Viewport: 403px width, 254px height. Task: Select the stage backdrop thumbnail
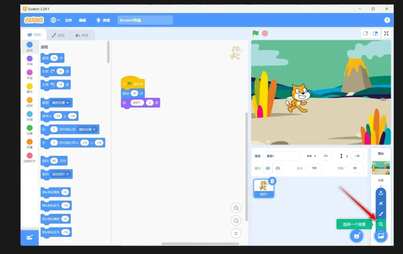click(381, 168)
